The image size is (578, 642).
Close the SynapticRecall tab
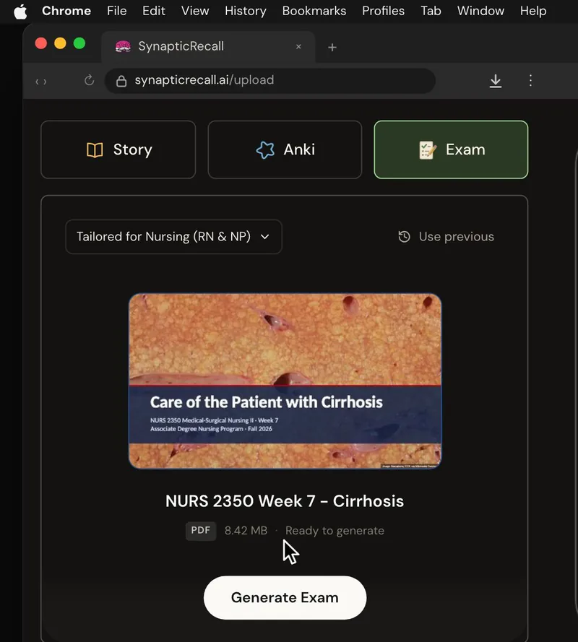tap(298, 47)
